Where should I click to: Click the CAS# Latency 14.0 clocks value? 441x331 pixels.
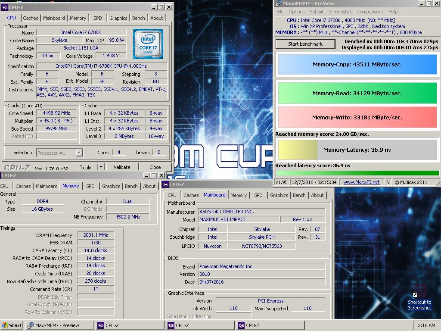pyautogui.click(x=96, y=250)
